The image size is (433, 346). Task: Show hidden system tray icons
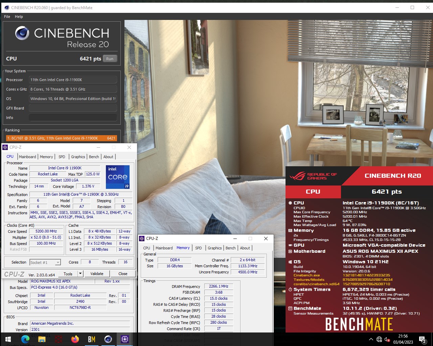[371, 339]
